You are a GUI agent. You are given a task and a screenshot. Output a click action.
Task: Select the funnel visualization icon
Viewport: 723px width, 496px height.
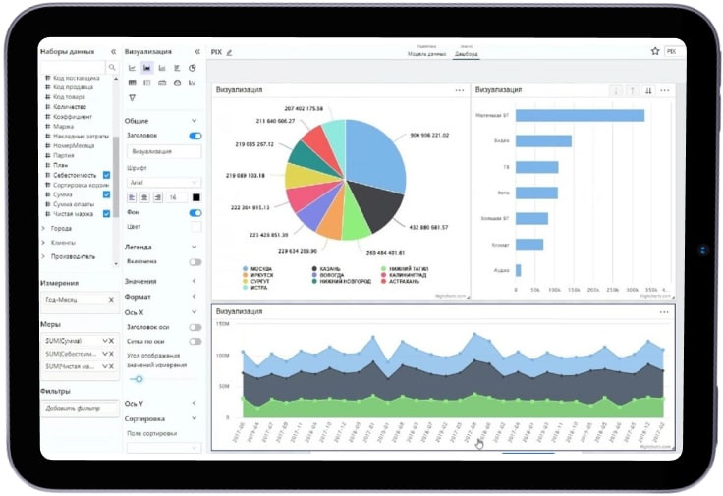click(x=132, y=97)
